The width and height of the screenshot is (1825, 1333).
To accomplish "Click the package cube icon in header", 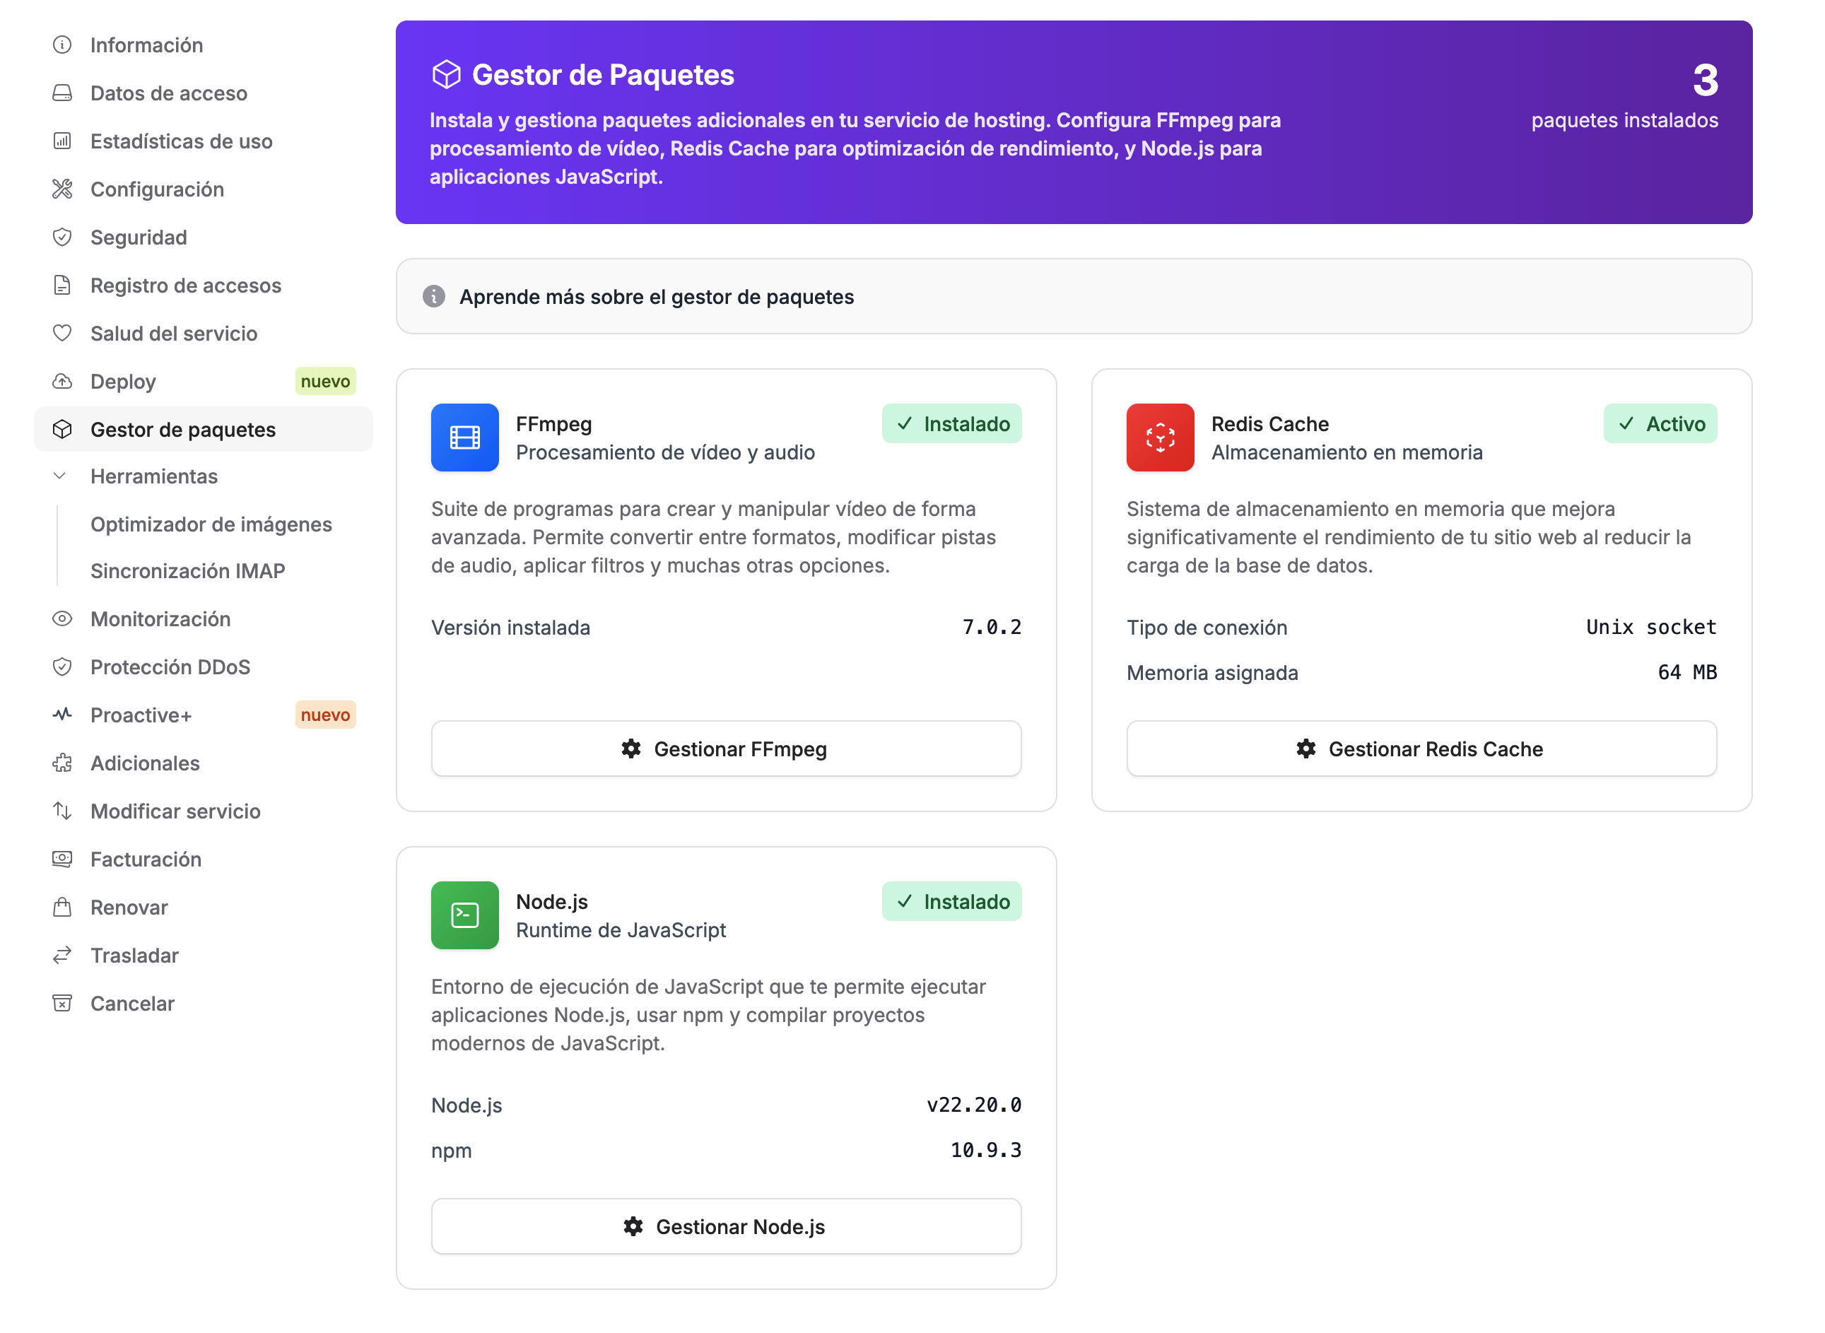I will (446, 75).
